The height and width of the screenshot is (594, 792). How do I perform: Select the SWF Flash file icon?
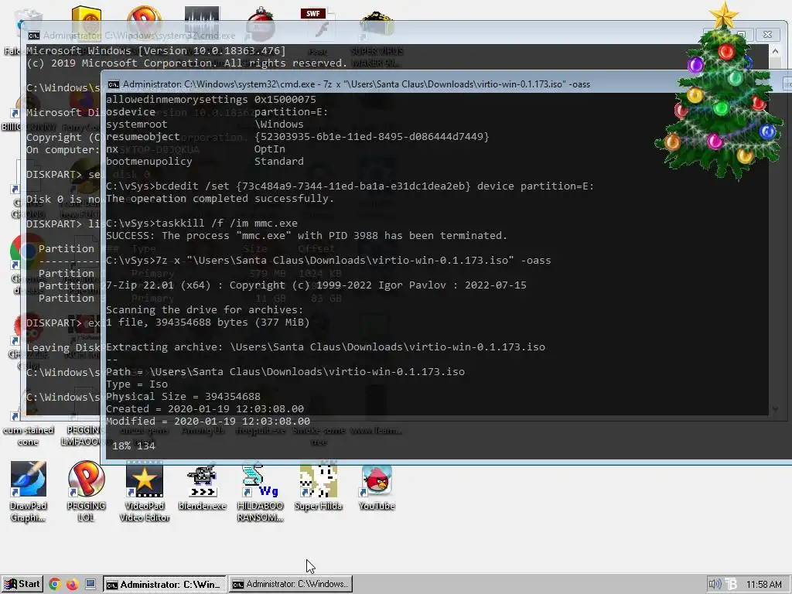pos(319,24)
